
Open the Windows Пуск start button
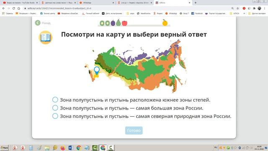4,148
